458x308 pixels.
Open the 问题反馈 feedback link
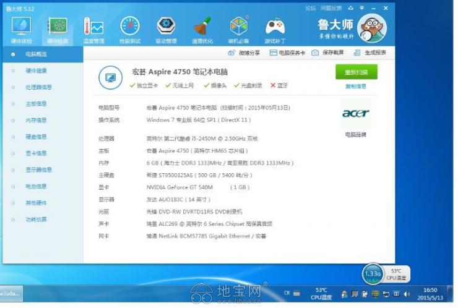[331, 8]
